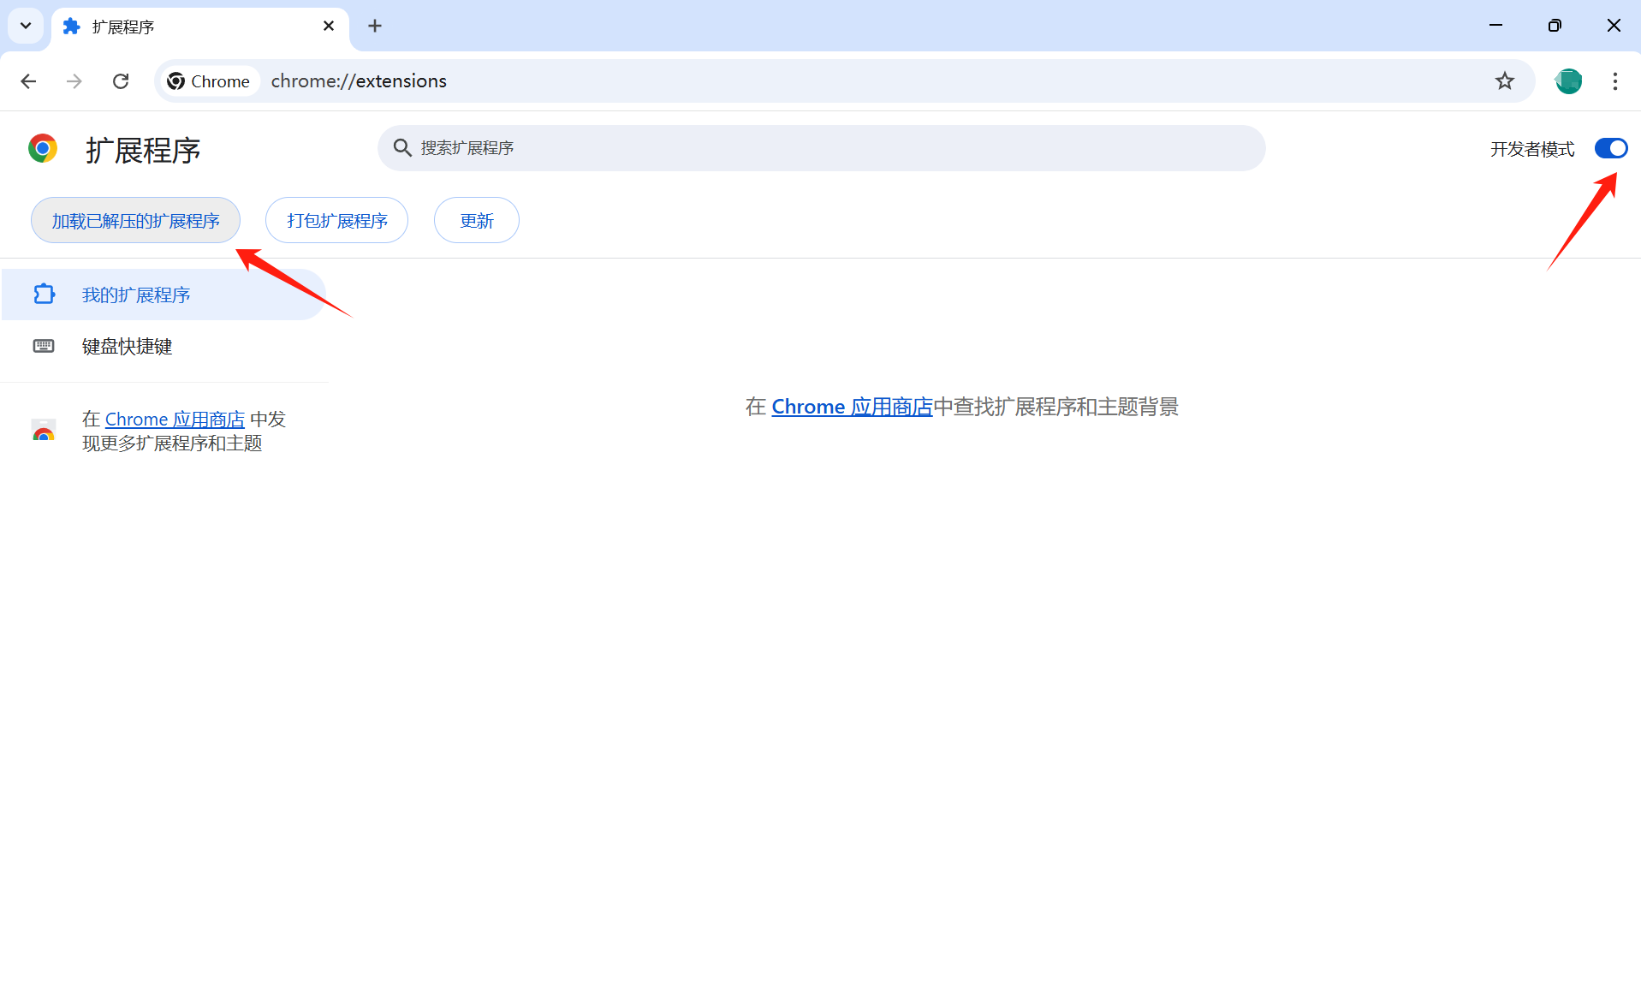Open Chrome 应用商店 link in sidebar

pos(175,420)
